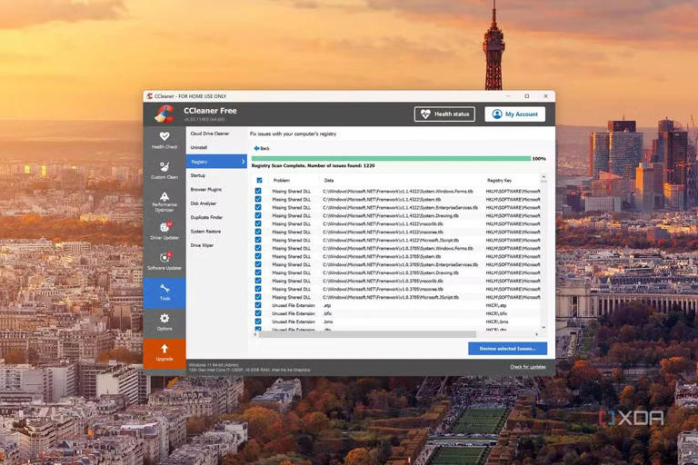Sort by the Data column header
The image size is (698, 465).
click(x=329, y=180)
